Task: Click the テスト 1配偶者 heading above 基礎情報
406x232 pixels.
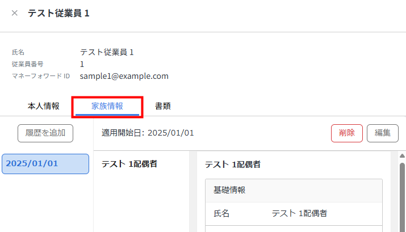Action: (232, 164)
